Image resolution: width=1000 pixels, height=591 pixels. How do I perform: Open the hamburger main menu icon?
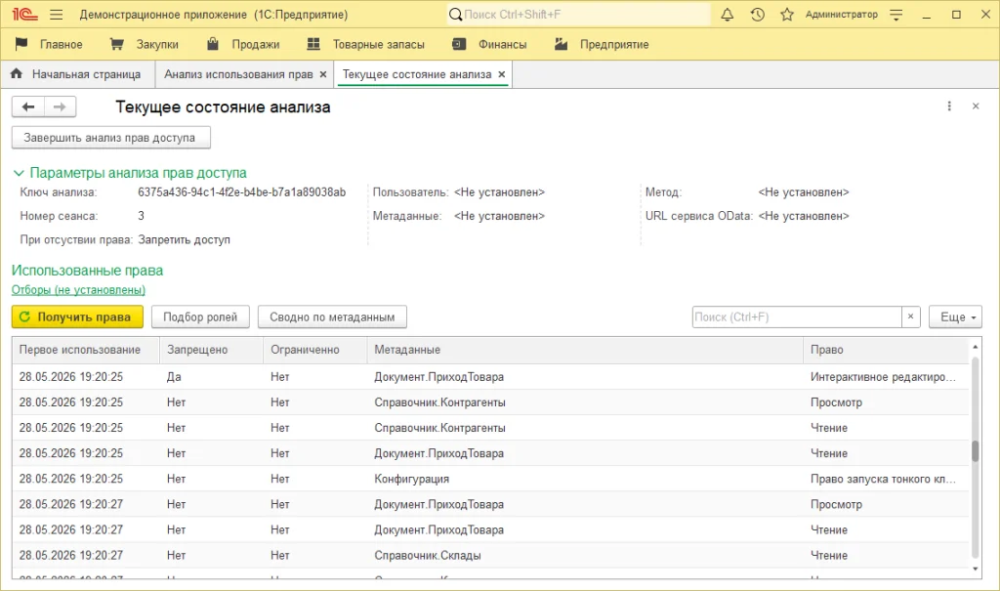click(x=56, y=15)
